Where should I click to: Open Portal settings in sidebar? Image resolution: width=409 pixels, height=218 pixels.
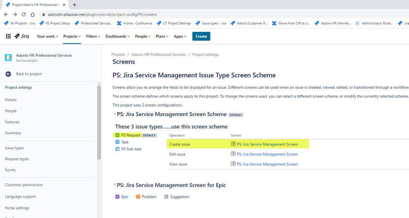click(x=17, y=208)
